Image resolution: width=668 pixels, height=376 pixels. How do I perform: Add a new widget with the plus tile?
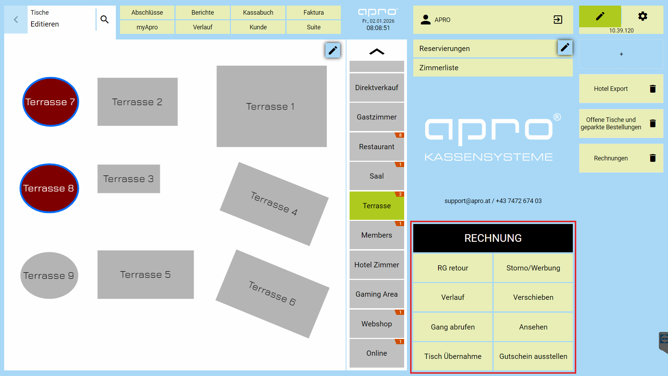tap(621, 54)
